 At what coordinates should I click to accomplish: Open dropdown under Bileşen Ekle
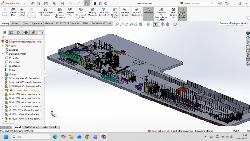coord(13,19)
